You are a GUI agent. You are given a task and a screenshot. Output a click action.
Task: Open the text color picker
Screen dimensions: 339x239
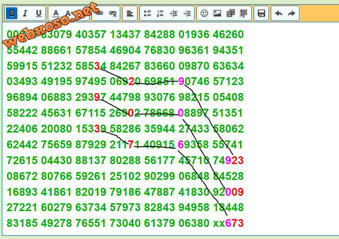point(56,13)
